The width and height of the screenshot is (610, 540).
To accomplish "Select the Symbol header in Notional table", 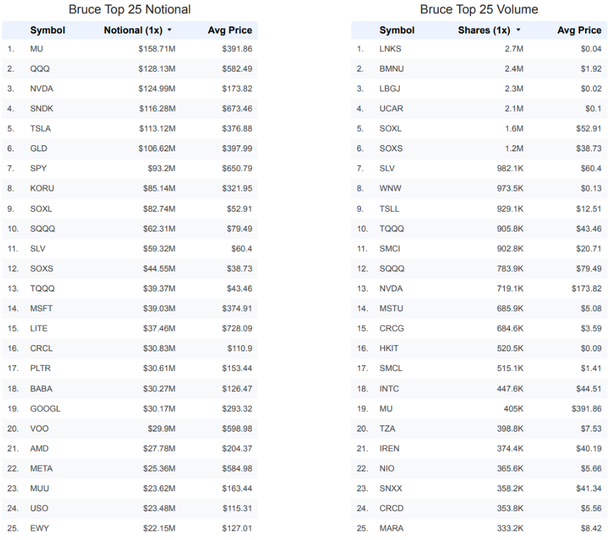I will coord(47,30).
